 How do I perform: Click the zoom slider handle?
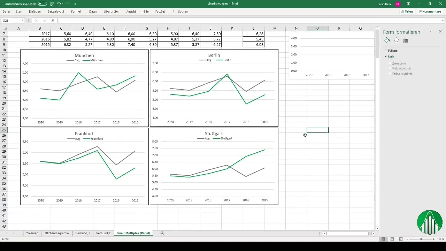pyautogui.click(x=421, y=239)
